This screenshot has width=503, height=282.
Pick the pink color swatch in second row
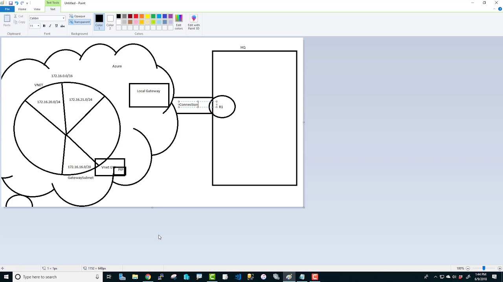point(136,22)
